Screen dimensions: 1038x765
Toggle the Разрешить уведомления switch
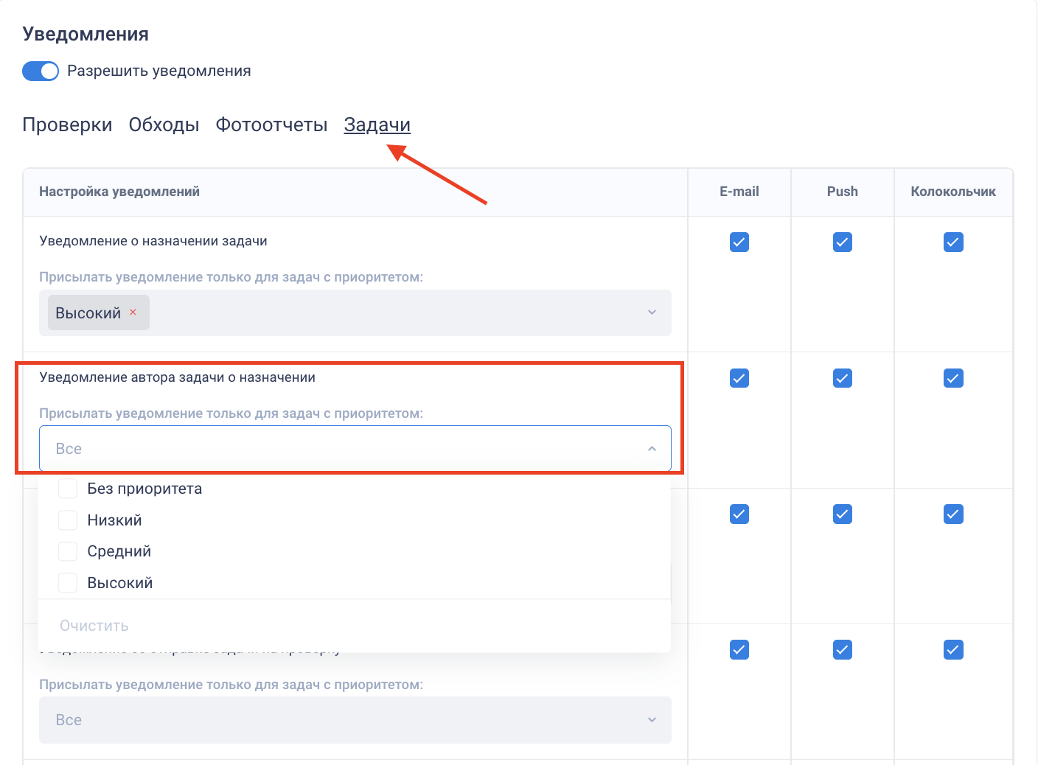click(x=41, y=71)
